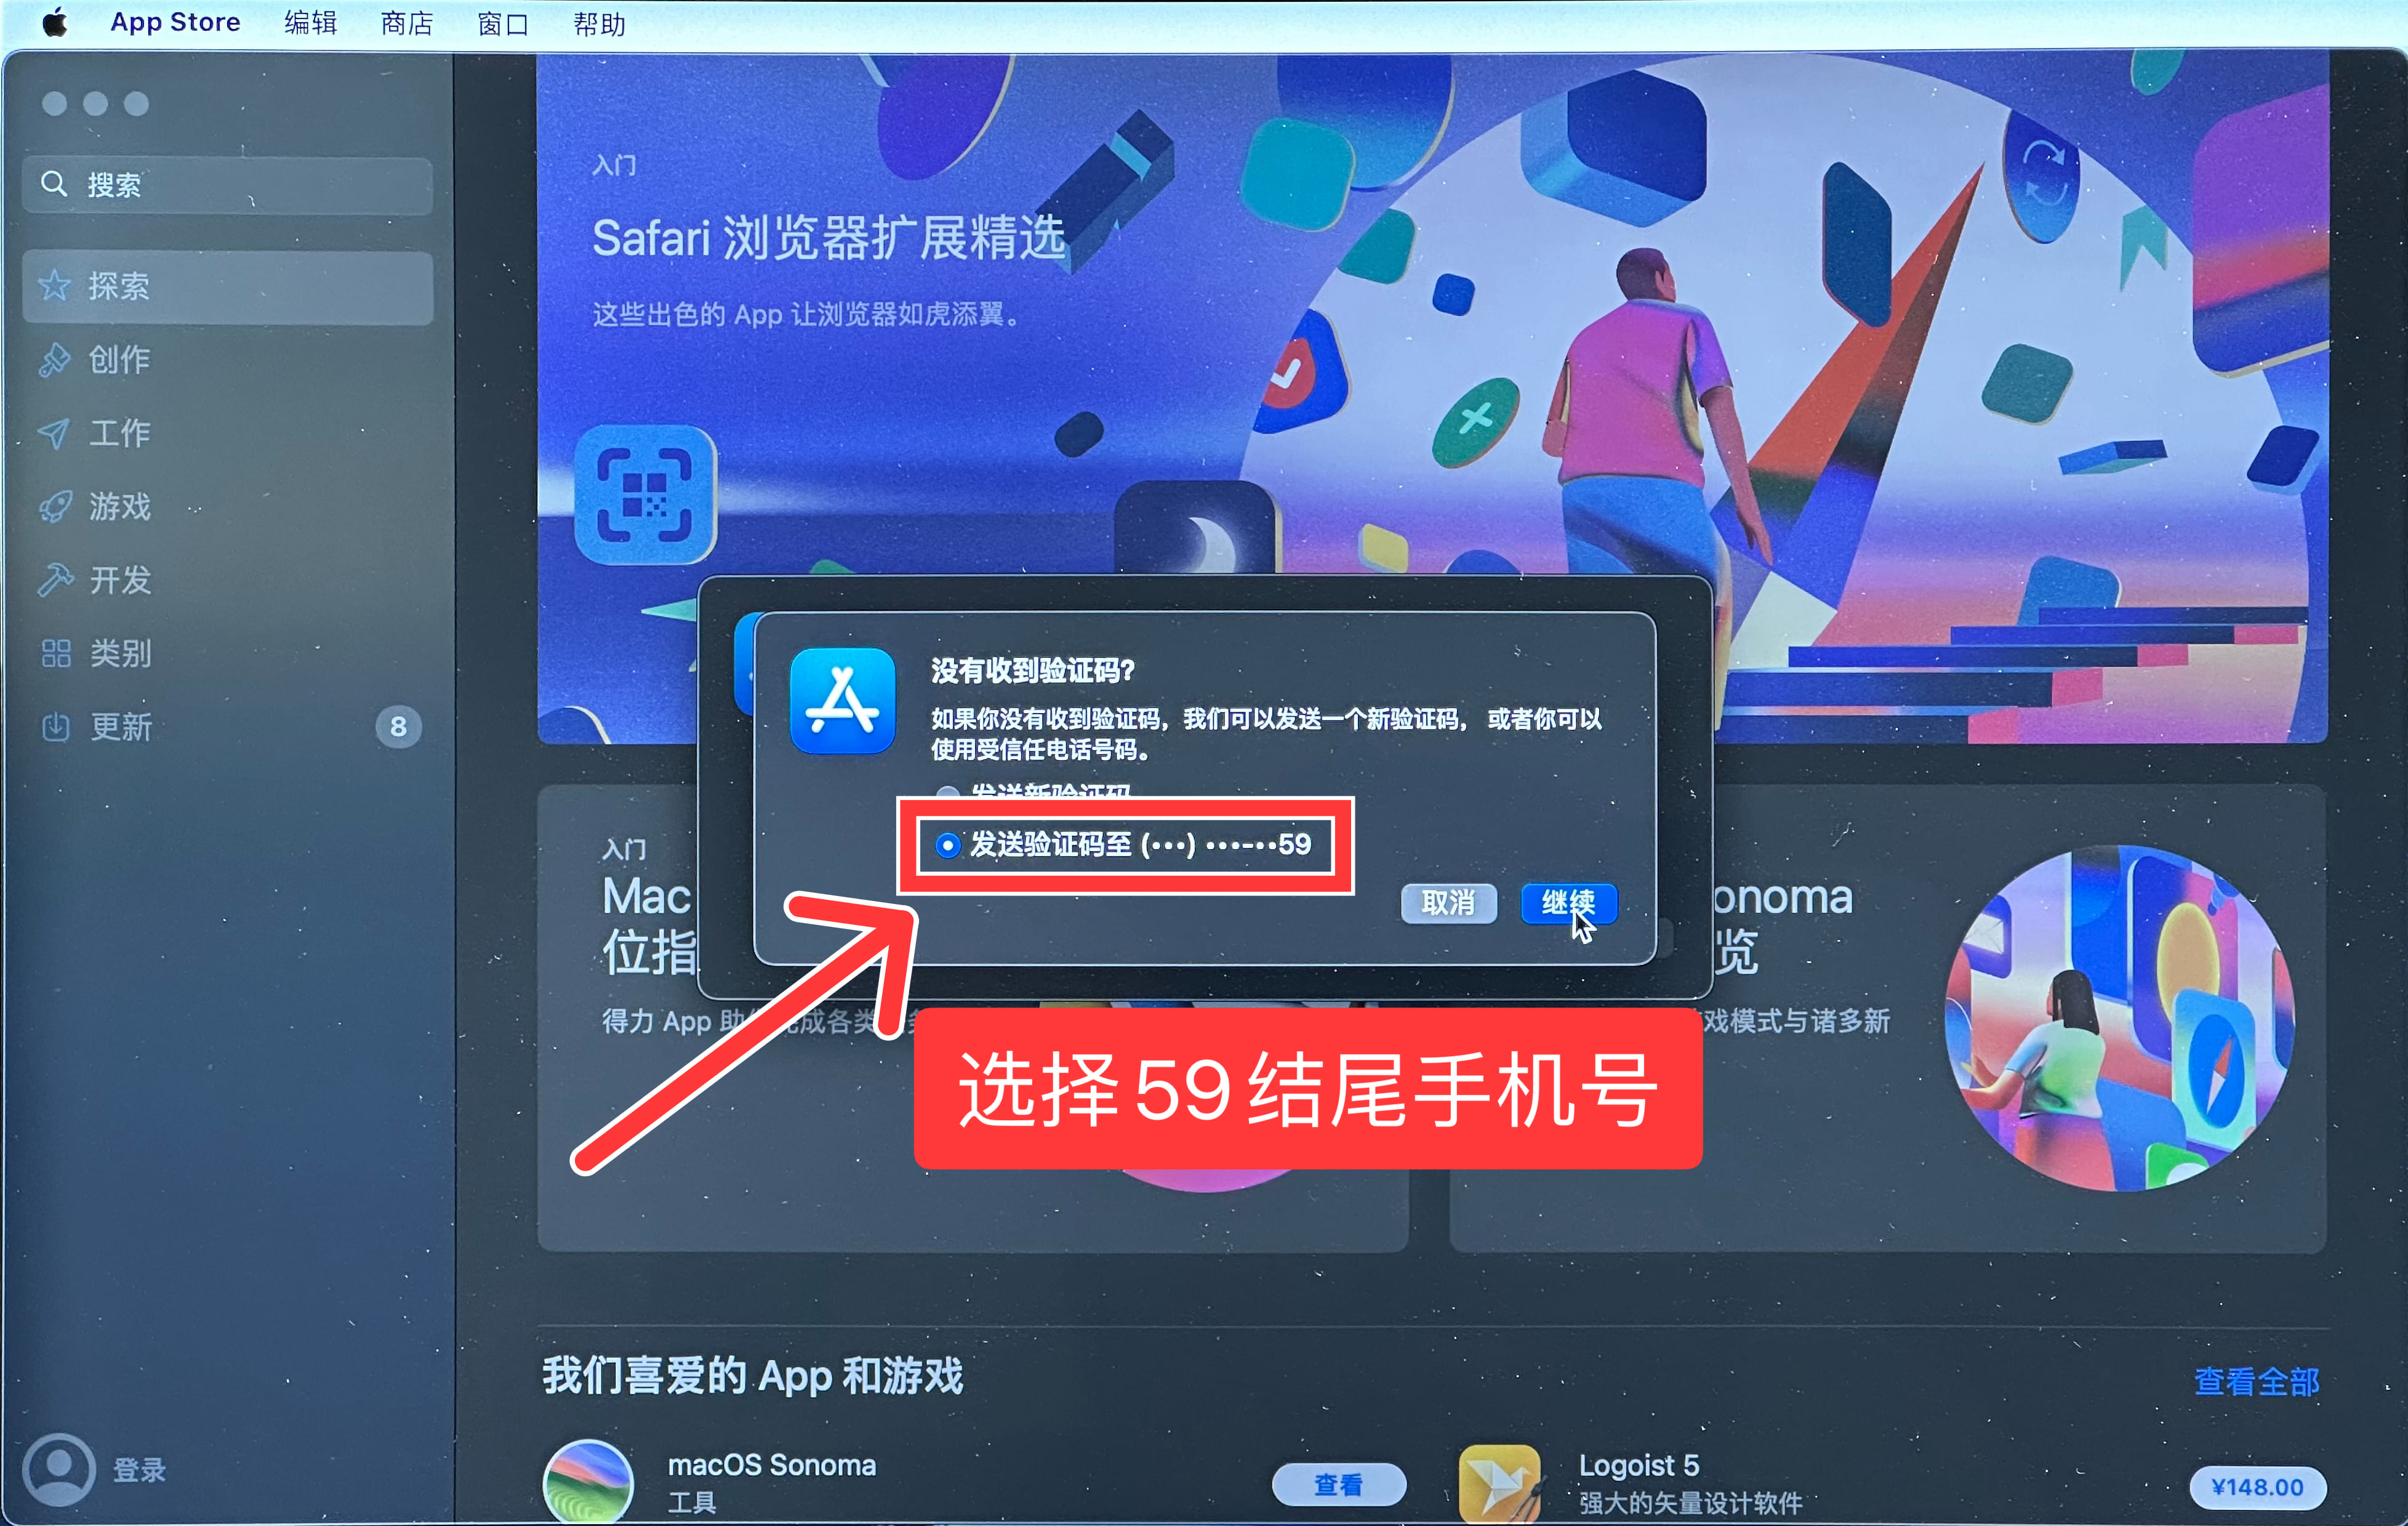Select the 创作 brush icon in sidebar
Viewport: 2408px width, 1526px height.
point(55,359)
